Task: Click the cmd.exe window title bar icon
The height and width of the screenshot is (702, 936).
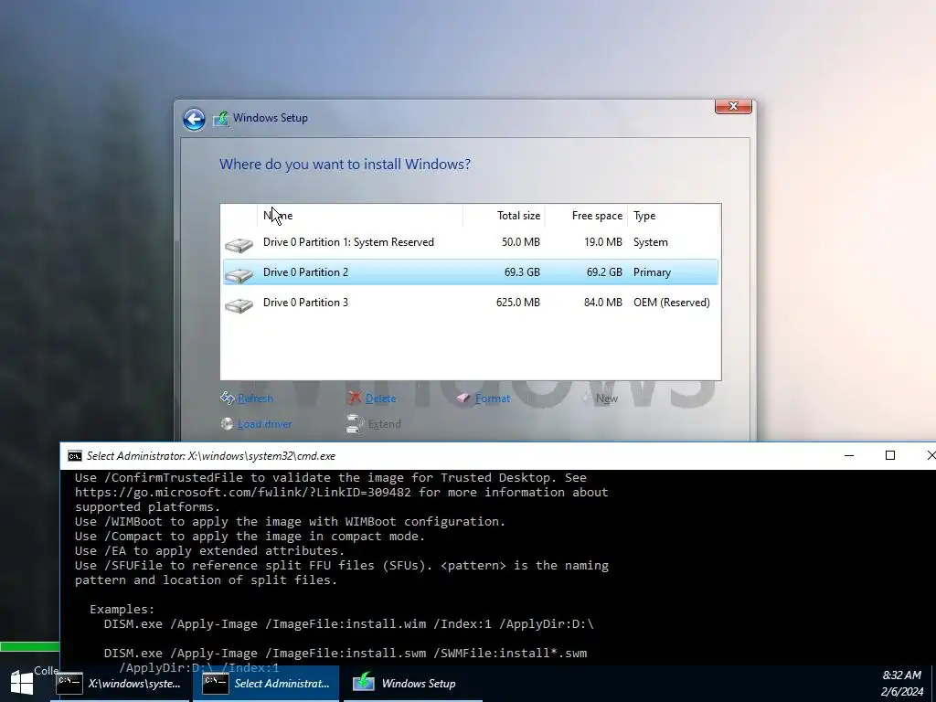Action: 75,456
